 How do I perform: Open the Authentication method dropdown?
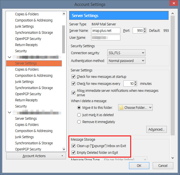126,61
